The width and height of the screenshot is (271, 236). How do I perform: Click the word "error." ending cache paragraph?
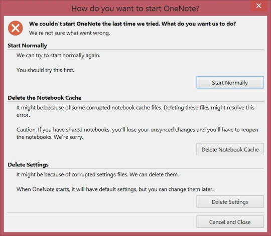23,115
